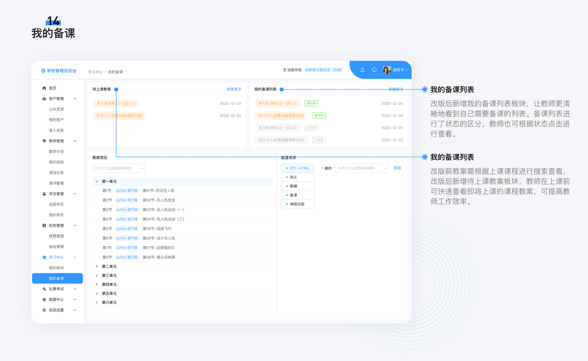
Task: Expand the 比赛考试 menu chevron
Action: click(x=75, y=289)
